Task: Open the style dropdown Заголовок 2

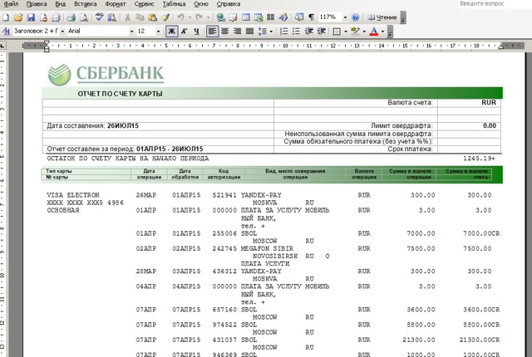Action: pyautogui.click(x=62, y=32)
